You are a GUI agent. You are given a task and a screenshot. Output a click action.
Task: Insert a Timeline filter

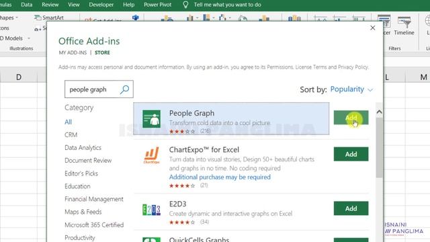pos(404,26)
